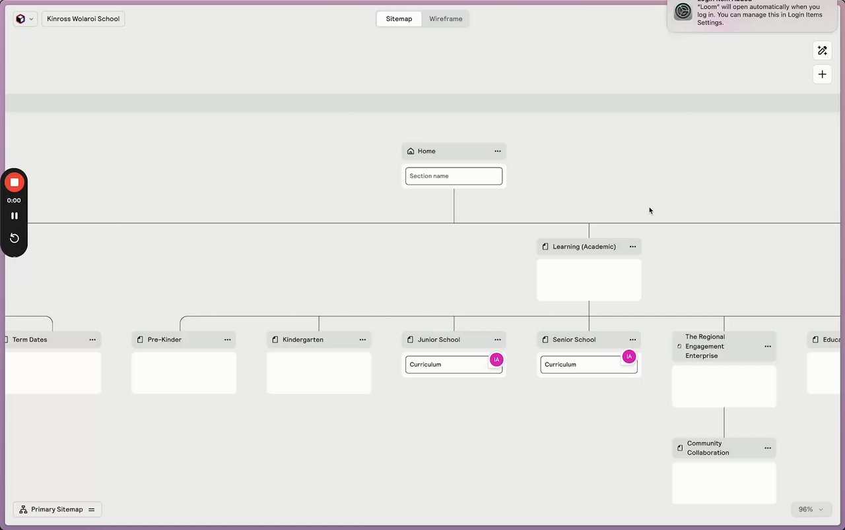Select the Learning (Academic) page title
This screenshot has height=530, width=845.
[584, 247]
